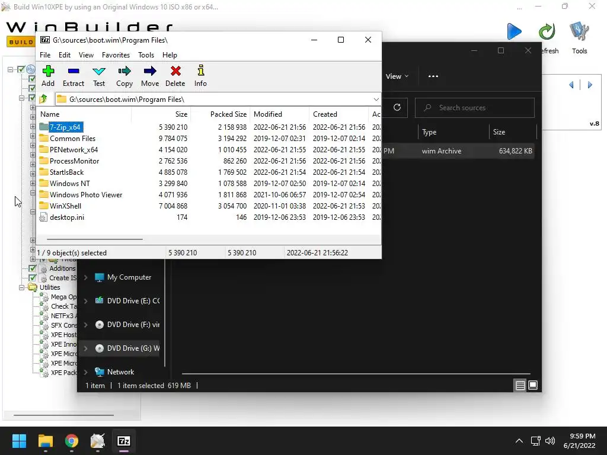Collapse the Utilities folder in WinBuilder tree
607x455 pixels.
(x=22, y=287)
